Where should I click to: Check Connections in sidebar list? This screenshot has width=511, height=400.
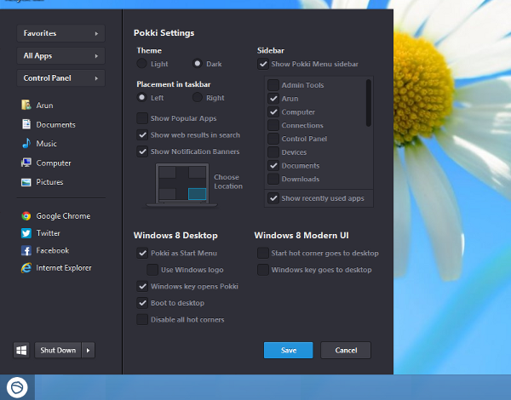coord(273,125)
